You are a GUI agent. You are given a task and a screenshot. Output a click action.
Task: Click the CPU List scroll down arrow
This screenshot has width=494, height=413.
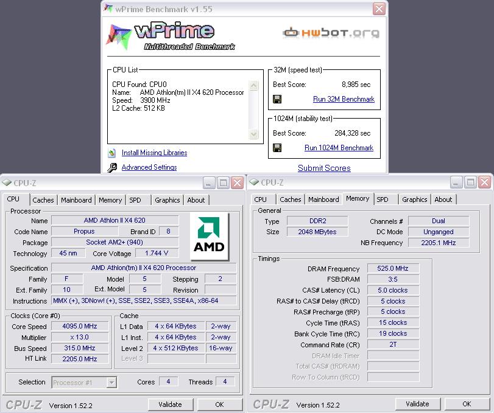coord(253,134)
